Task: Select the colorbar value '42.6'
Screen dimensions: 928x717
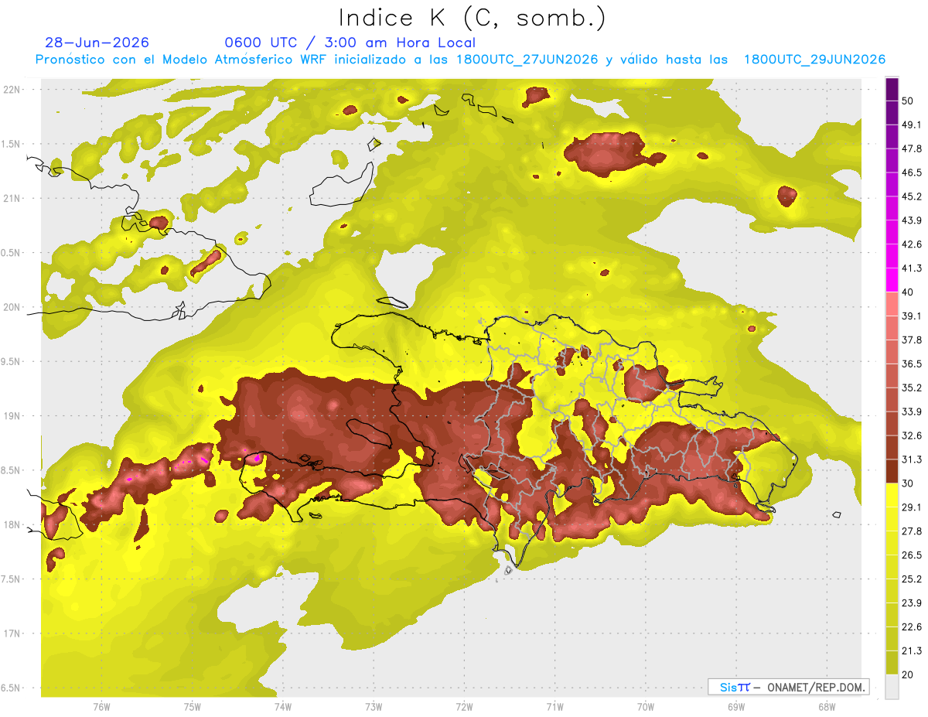Action: (912, 244)
